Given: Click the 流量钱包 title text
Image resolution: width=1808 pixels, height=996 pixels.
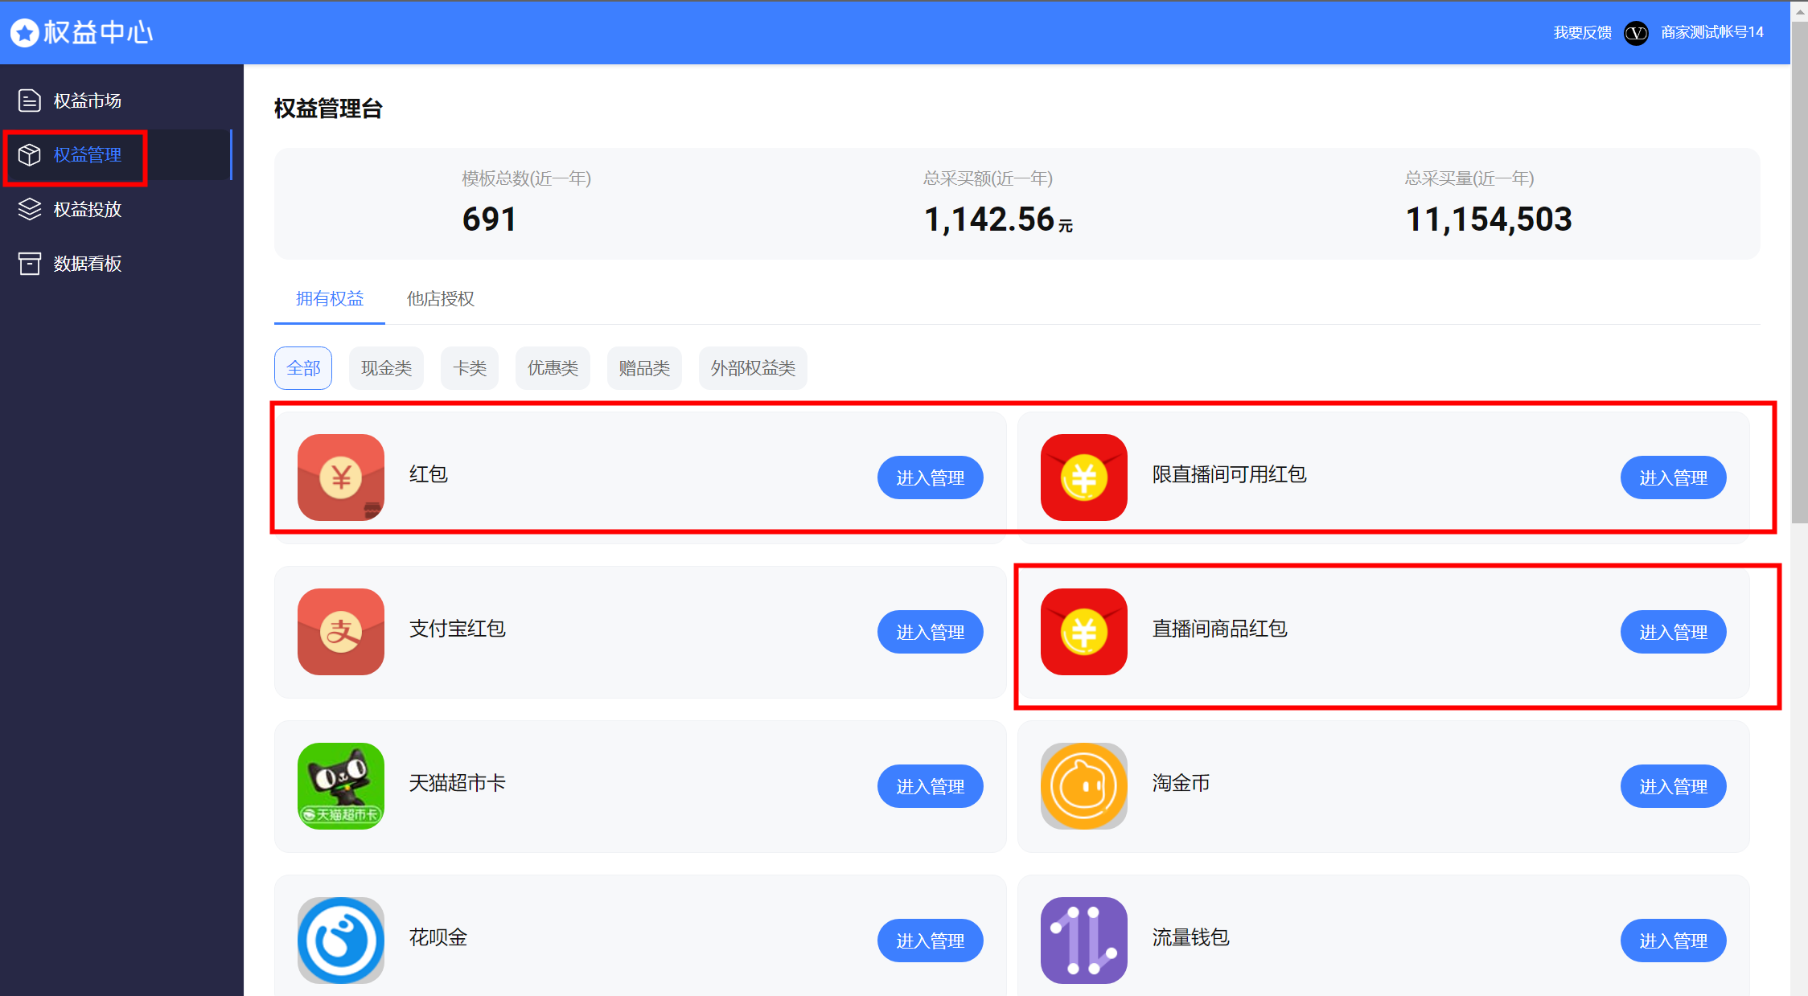Looking at the screenshot, I should [x=1190, y=937].
